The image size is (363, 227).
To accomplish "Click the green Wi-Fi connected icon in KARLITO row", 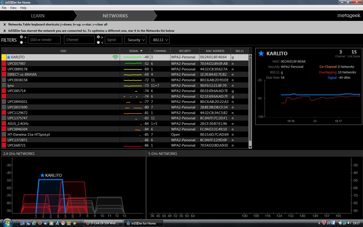I will [x=115, y=57].
